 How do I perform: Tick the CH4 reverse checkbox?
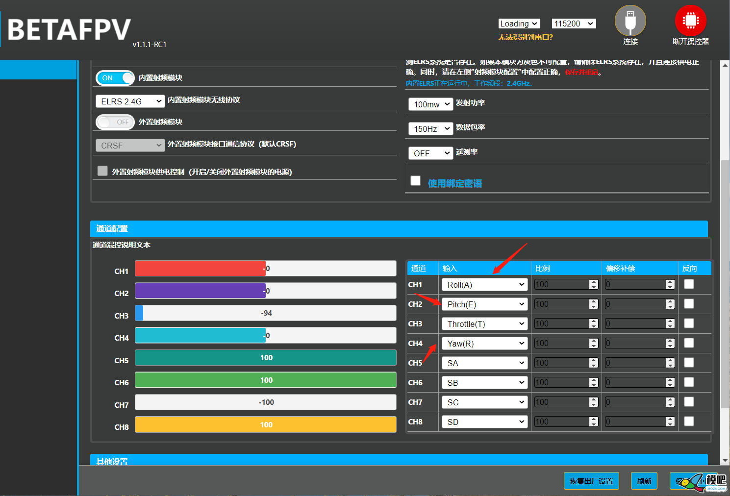[689, 343]
